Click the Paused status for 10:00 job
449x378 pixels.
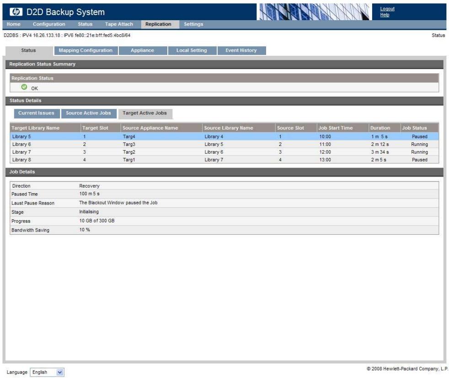point(419,137)
